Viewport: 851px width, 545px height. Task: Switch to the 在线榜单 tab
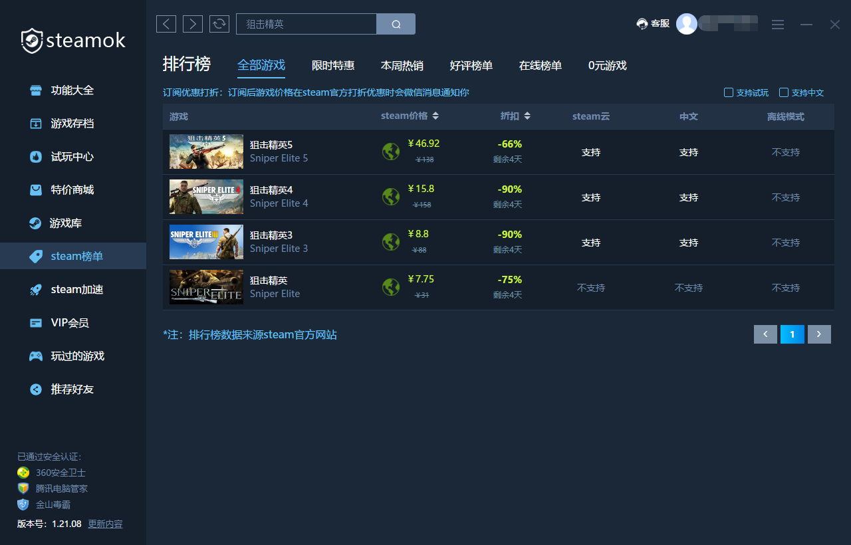(x=541, y=65)
